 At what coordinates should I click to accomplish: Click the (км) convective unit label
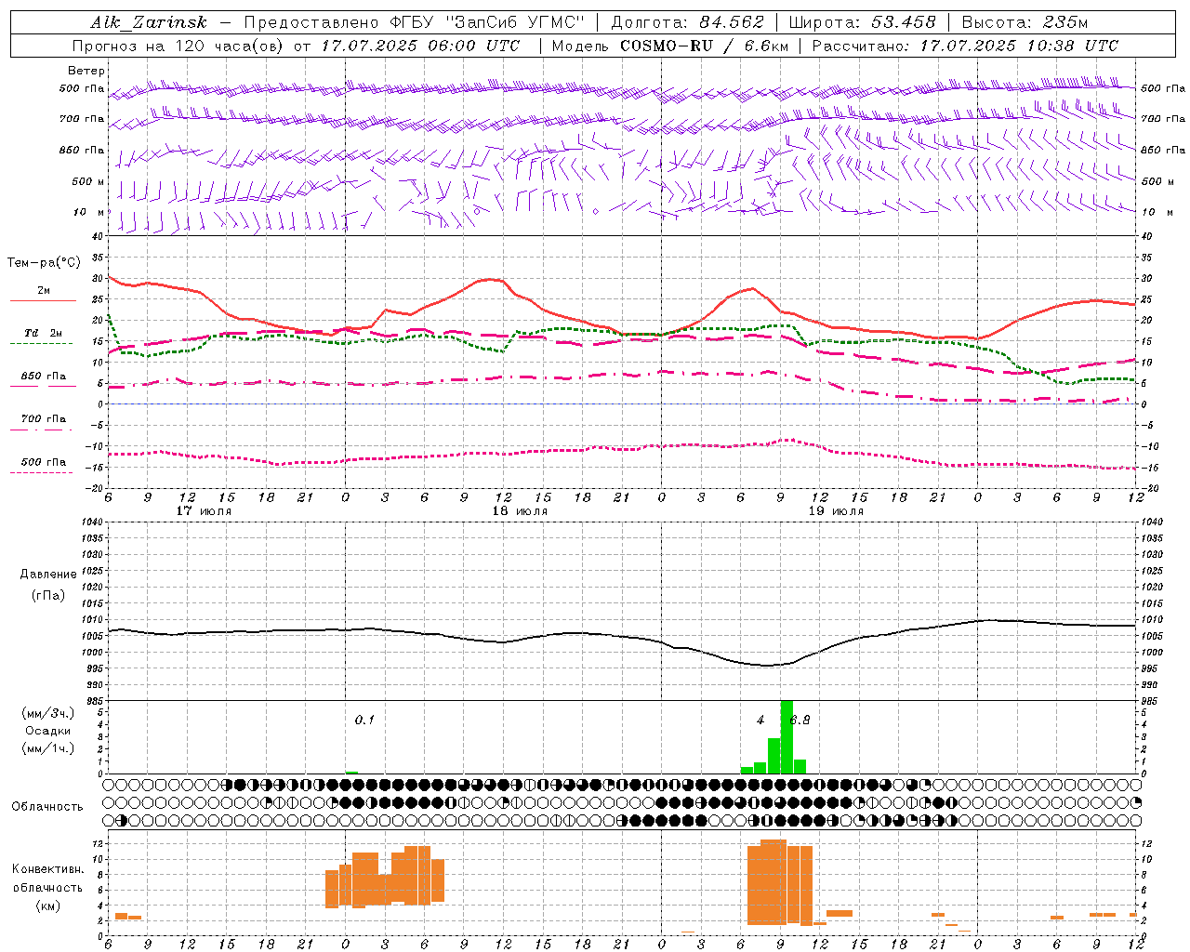[47, 906]
